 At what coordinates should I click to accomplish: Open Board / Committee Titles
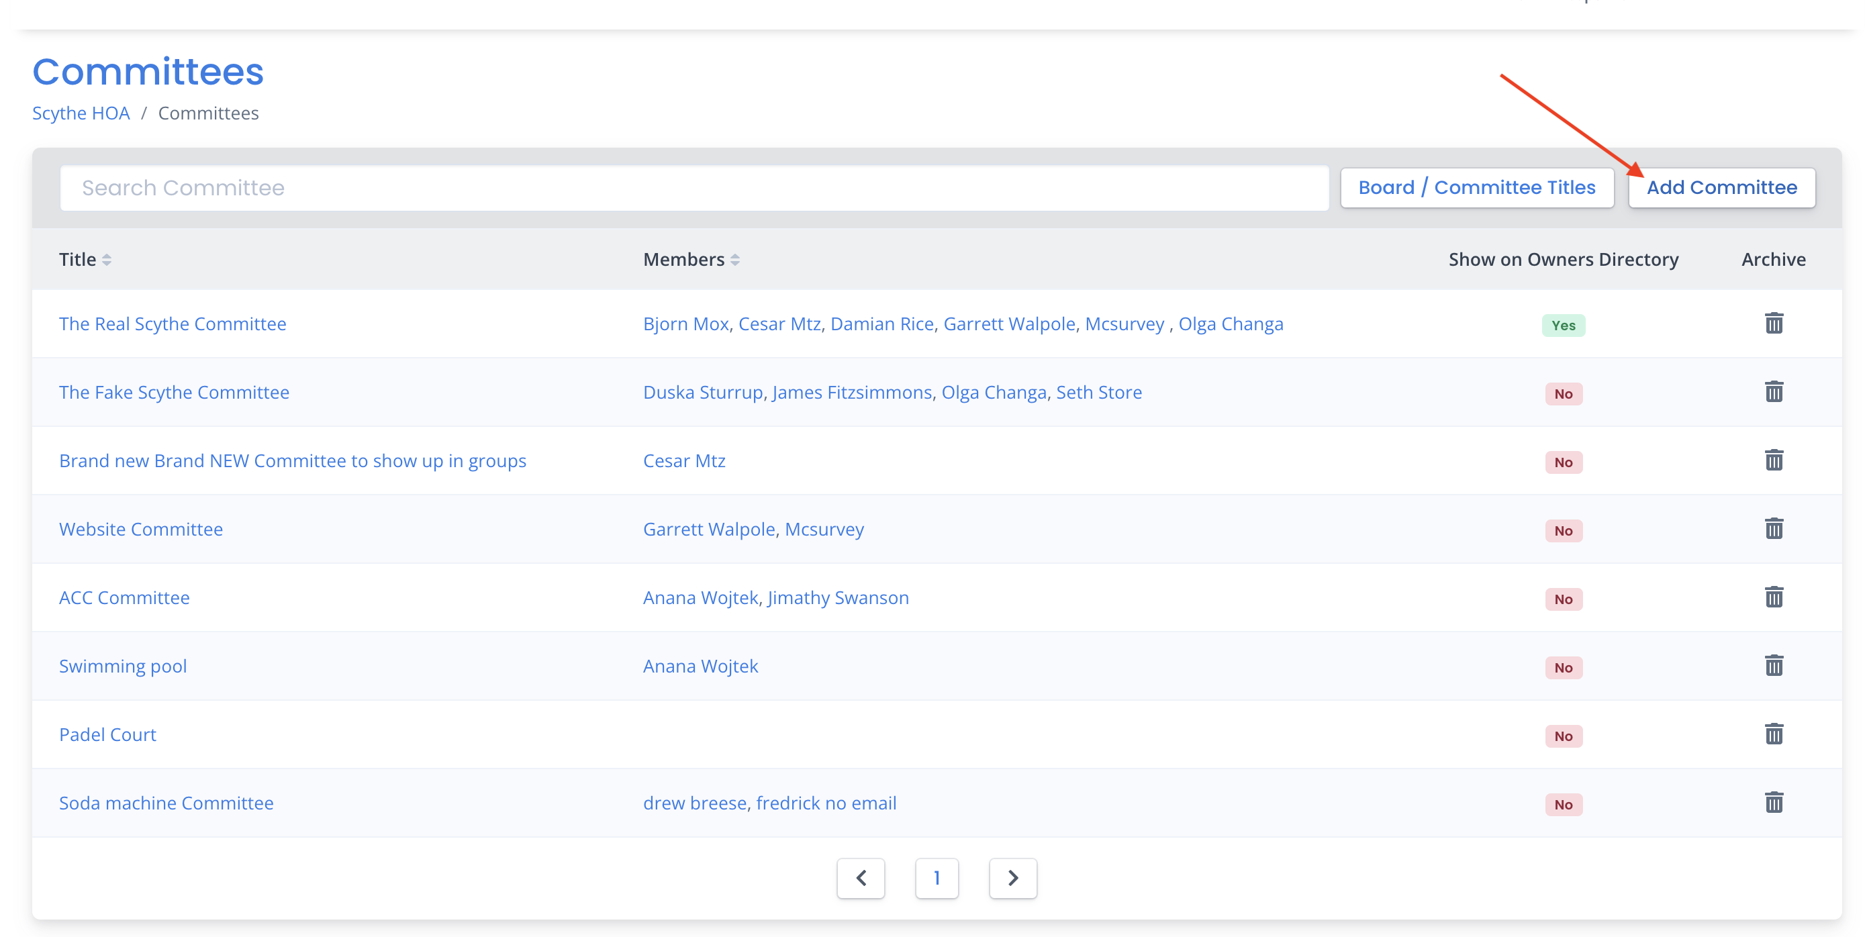tap(1477, 187)
